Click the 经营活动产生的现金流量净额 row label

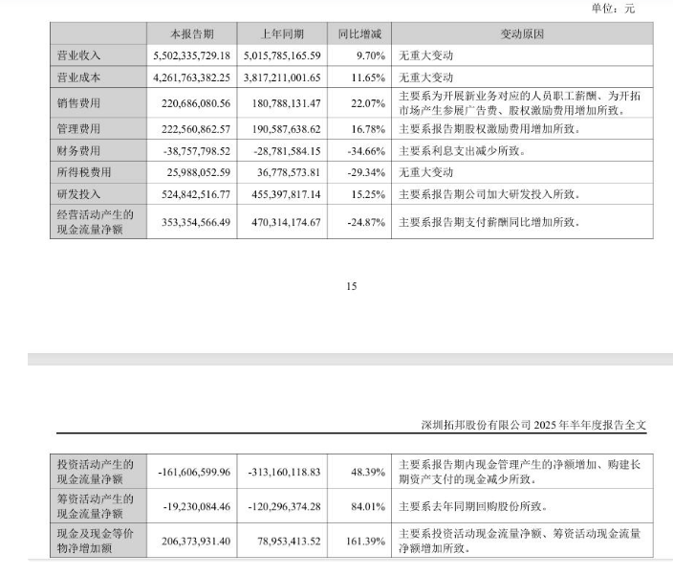[96, 222]
